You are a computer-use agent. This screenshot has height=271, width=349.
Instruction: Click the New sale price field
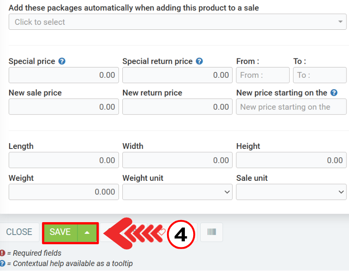pos(63,107)
